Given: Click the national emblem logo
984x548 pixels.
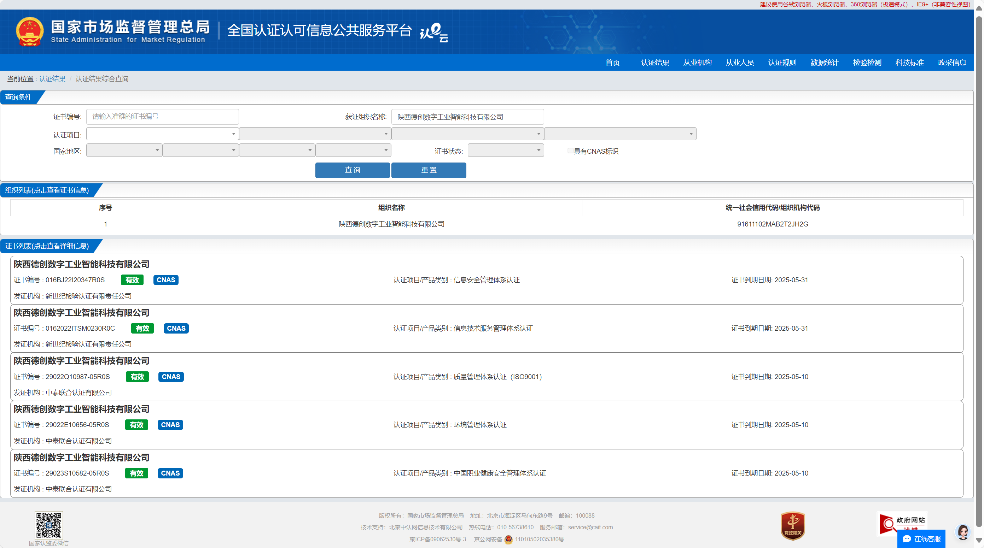Looking at the screenshot, I should (29, 32).
